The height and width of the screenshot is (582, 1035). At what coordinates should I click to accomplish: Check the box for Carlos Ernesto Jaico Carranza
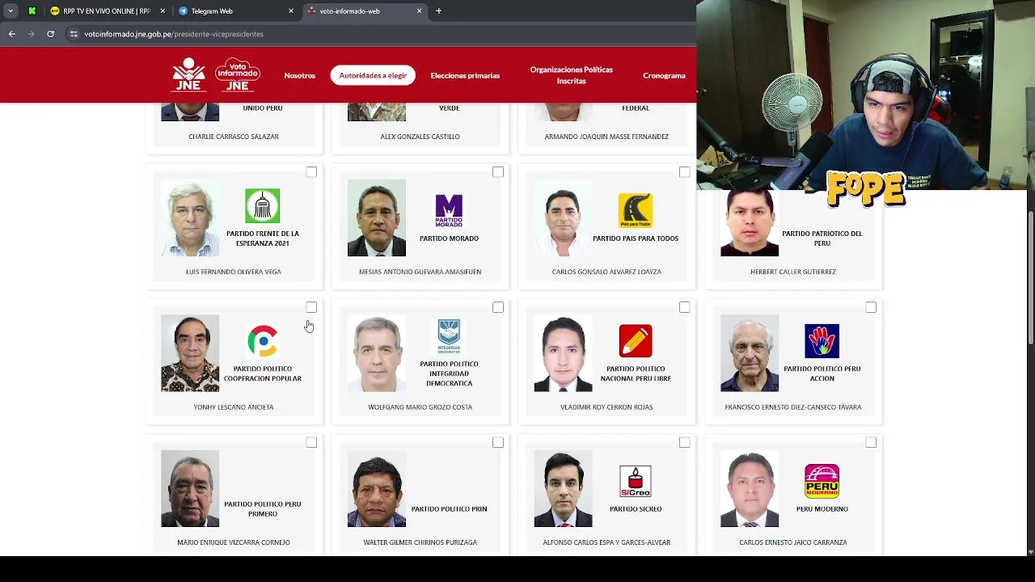click(871, 442)
